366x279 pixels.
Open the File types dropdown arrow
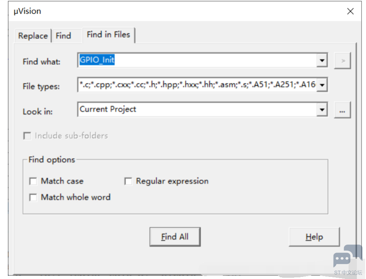[322, 85]
